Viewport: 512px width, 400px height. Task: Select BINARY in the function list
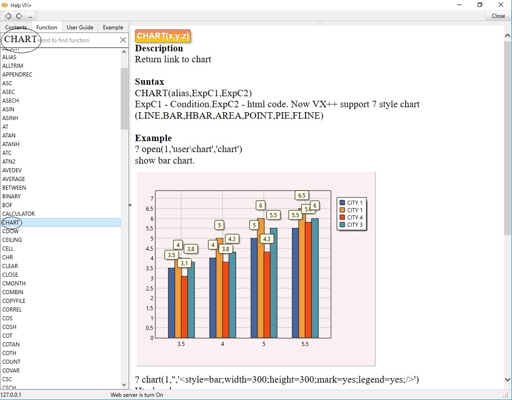coord(11,196)
